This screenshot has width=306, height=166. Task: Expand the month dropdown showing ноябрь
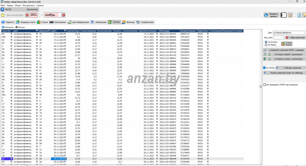[x=60, y=15]
